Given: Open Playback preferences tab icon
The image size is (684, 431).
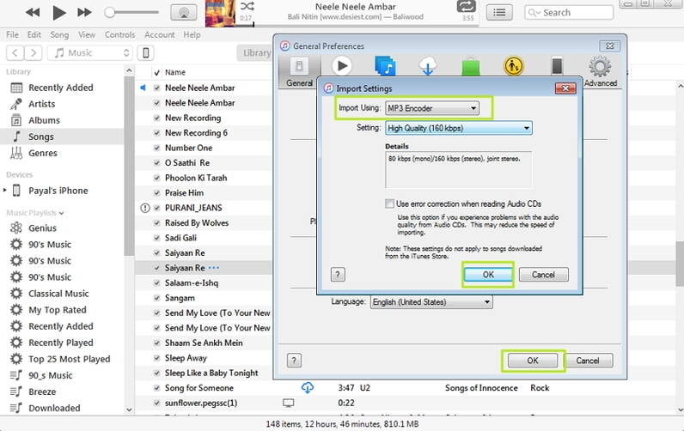Looking at the screenshot, I should point(342,66).
